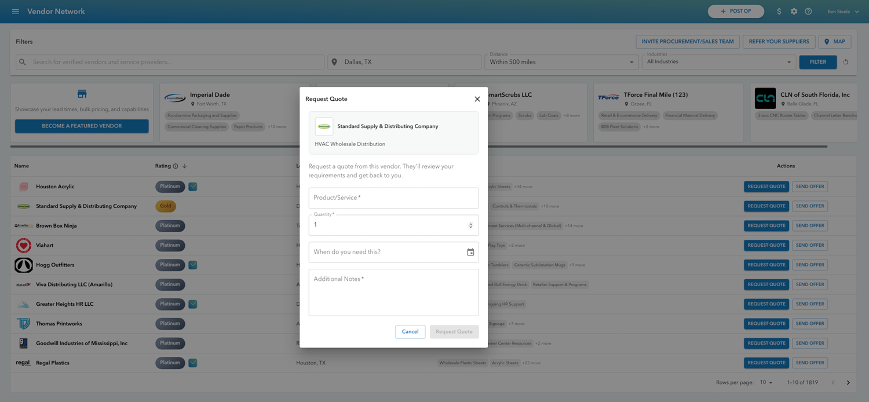Click the location pin icon beside Dallas, TX
This screenshot has width=869, height=402.
[x=334, y=61]
